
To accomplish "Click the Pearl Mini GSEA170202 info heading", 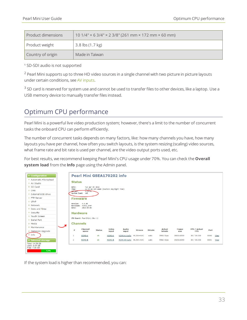I will pos(99,176).
